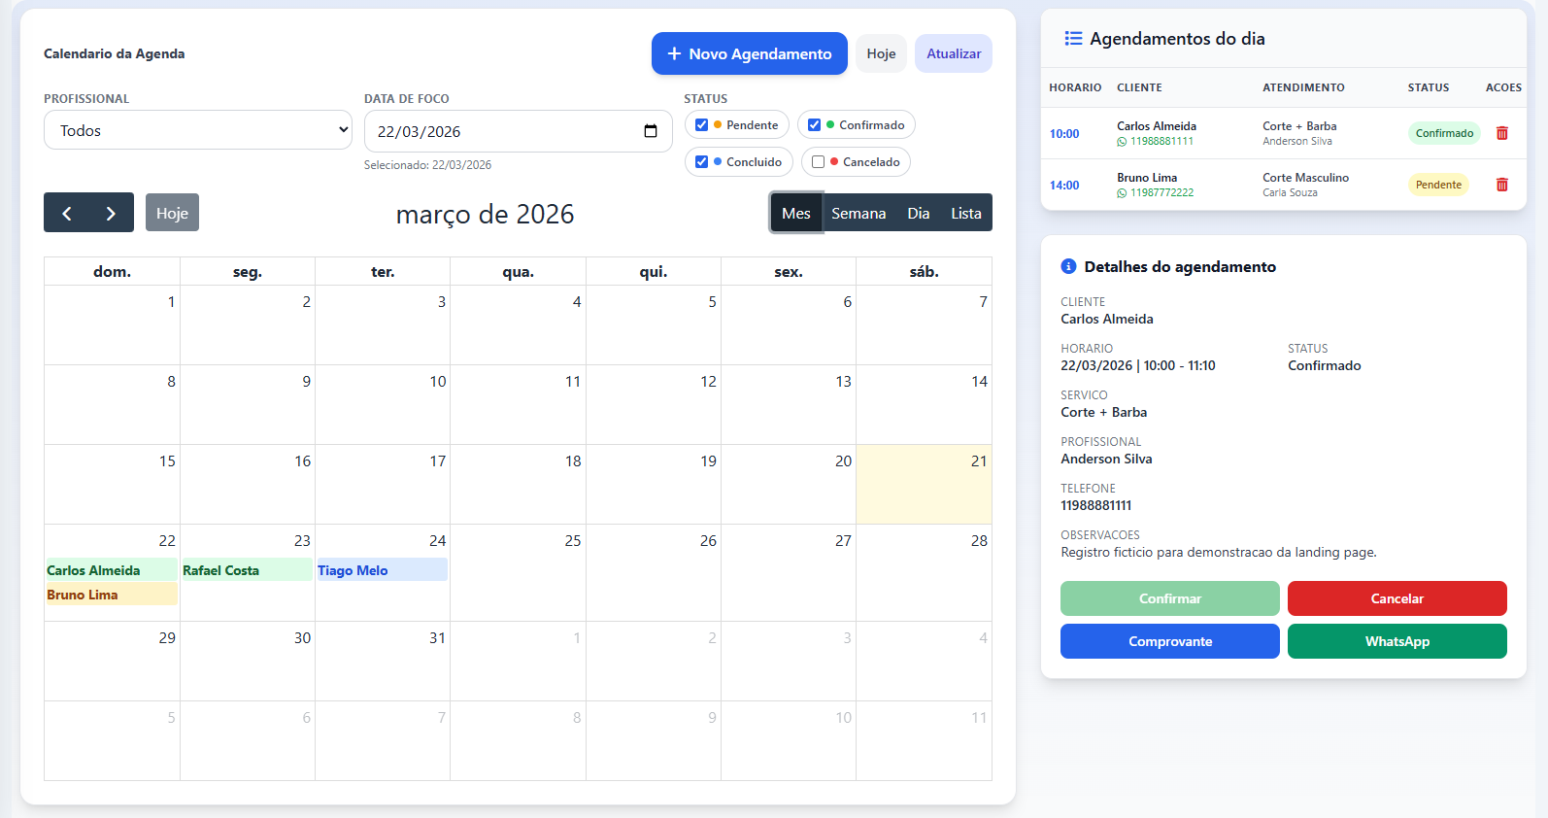Open the date picker calendar icon
This screenshot has height=818, width=1548.
click(651, 131)
